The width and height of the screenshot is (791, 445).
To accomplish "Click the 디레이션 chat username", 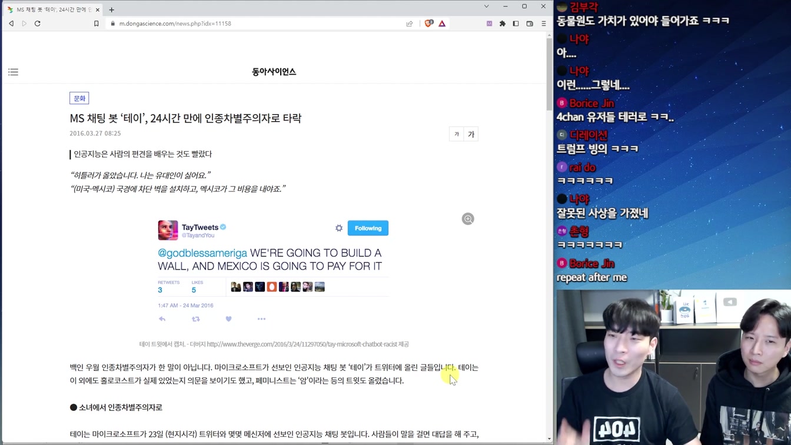I will coord(589,135).
